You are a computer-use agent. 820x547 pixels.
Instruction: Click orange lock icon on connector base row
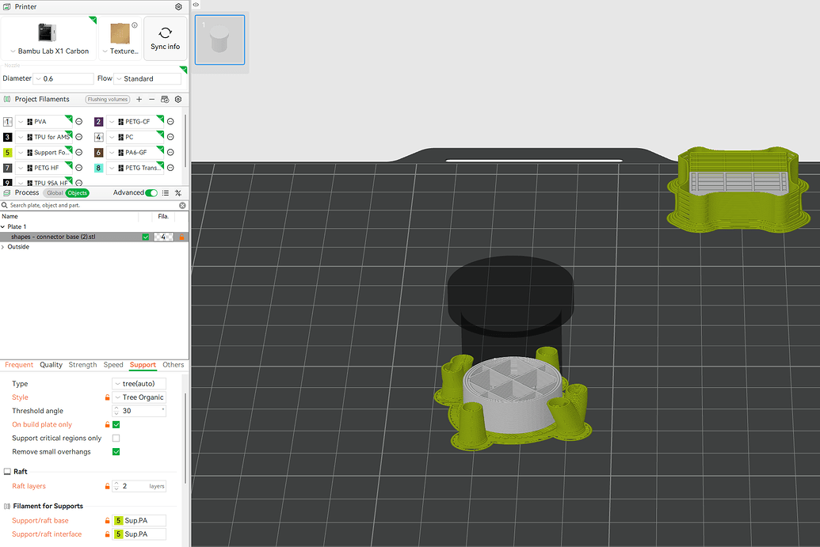(181, 237)
